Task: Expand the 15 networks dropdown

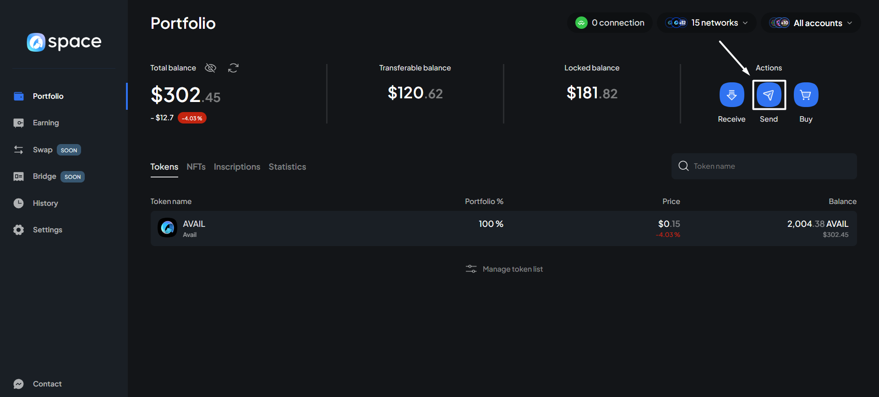Action: pos(706,23)
